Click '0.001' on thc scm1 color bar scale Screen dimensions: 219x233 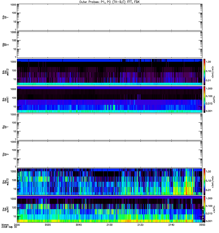click(209, 221)
